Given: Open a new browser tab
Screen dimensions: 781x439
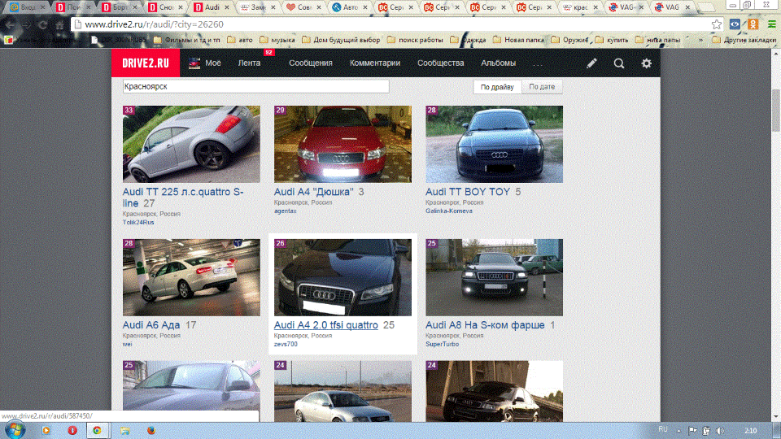Looking at the screenshot, I should point(706,7).
